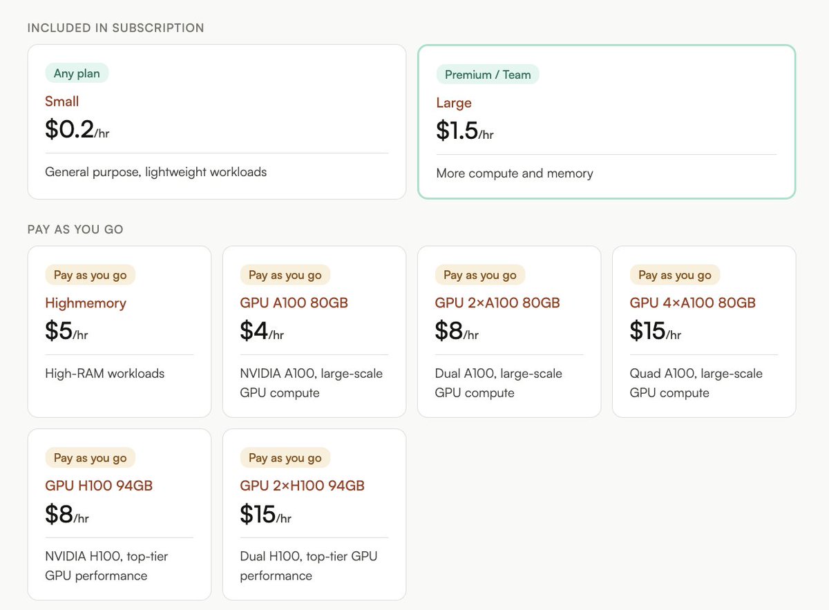This screenshot has height=610, width=829.
Task: Click the $8/hr price under GPU H100
Action: click(67, 514)
